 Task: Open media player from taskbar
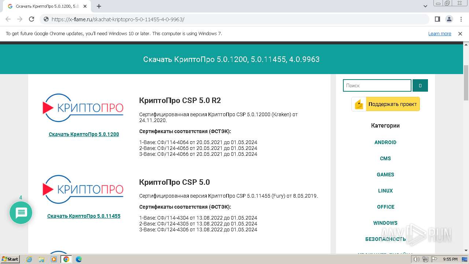[x=54, y=259]
